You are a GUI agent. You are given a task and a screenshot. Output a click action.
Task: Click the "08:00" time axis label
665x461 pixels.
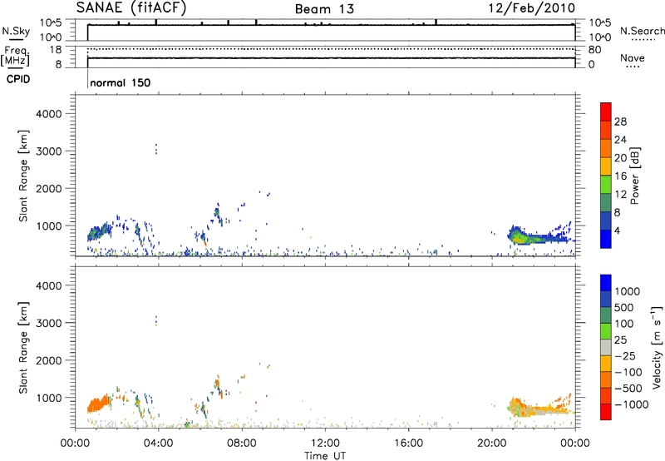(x=242, y=444)
